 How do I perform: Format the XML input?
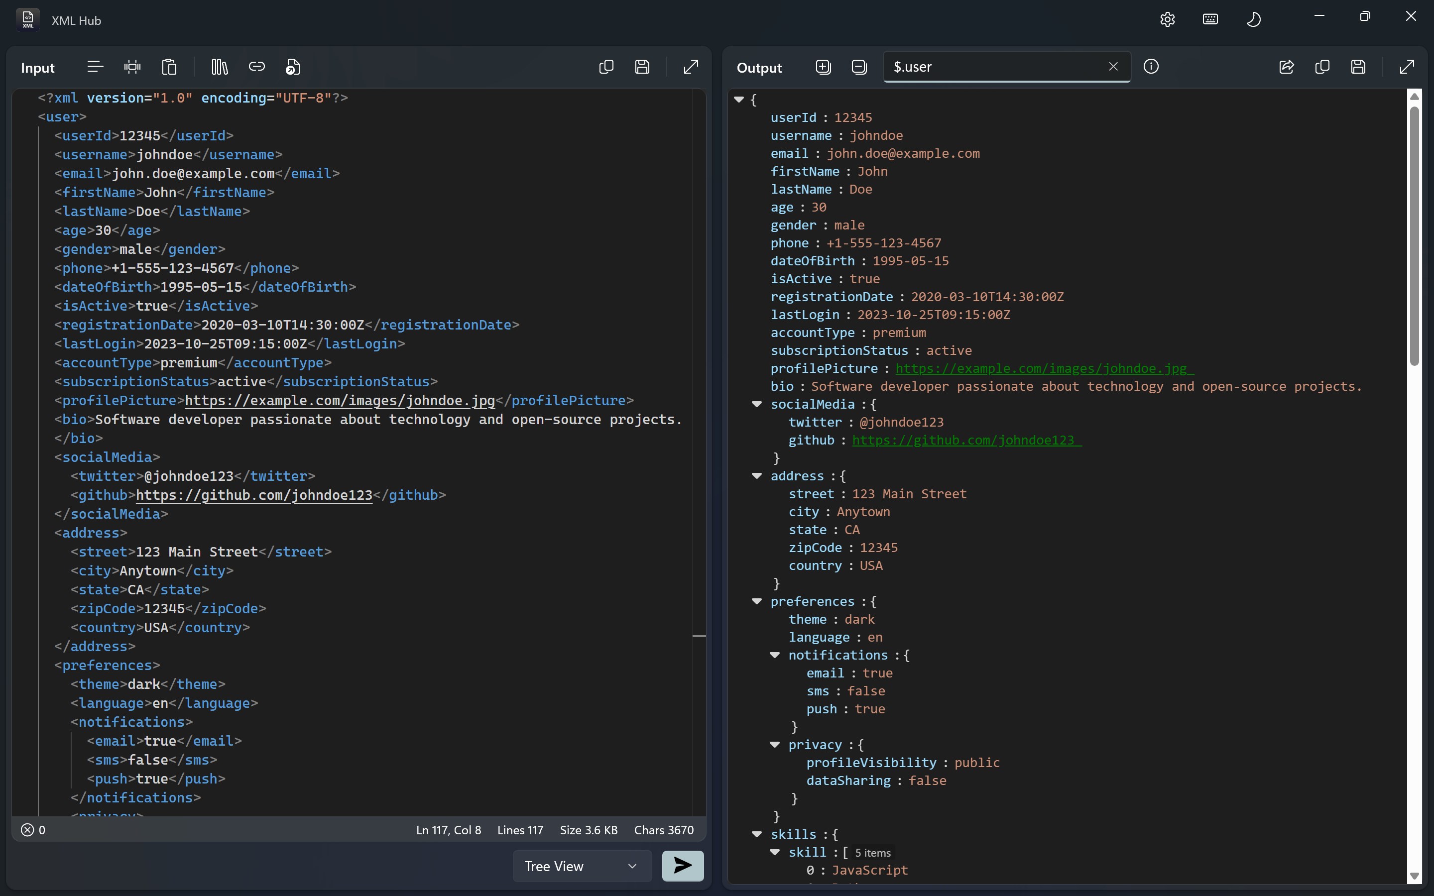pyautogui.click(x=94, y=66)
